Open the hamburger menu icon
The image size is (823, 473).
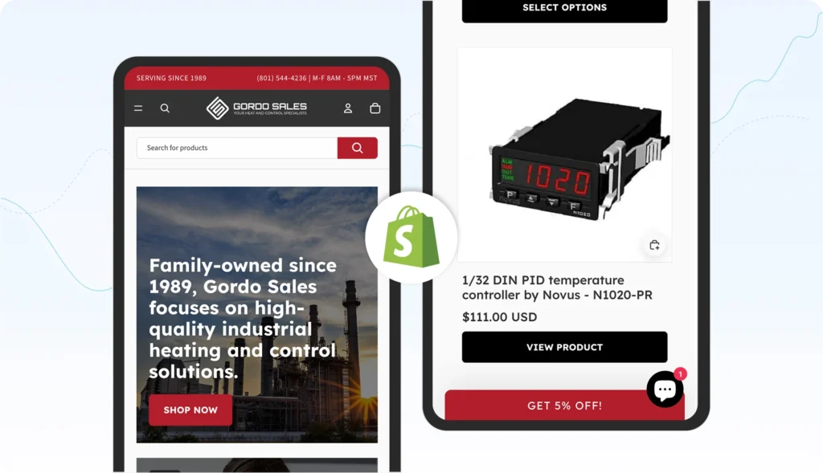[x=138, y=108]
